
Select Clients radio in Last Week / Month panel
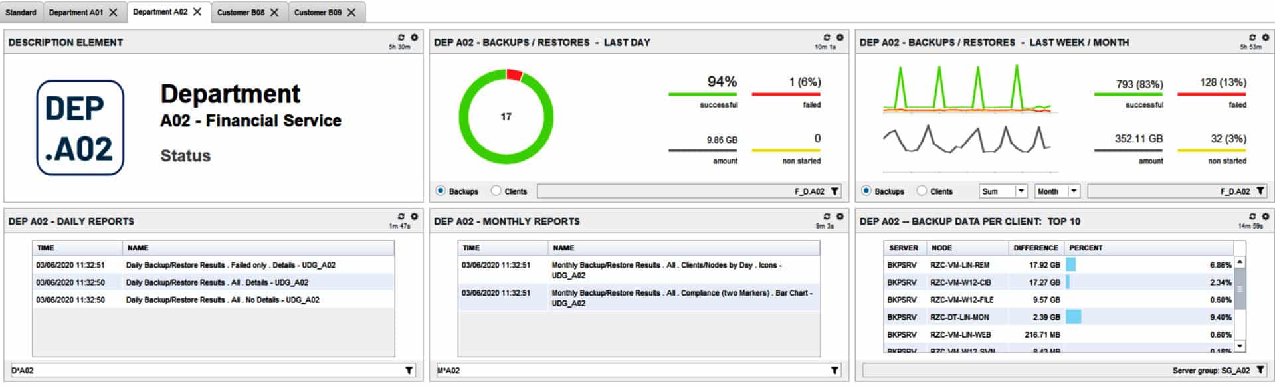pos(922,191)
